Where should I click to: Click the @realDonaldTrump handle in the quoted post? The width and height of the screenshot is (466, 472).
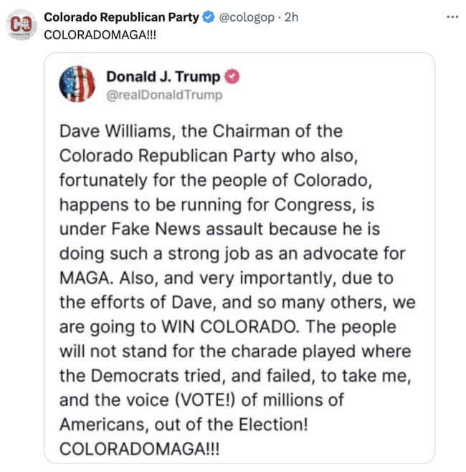(164, 95)
